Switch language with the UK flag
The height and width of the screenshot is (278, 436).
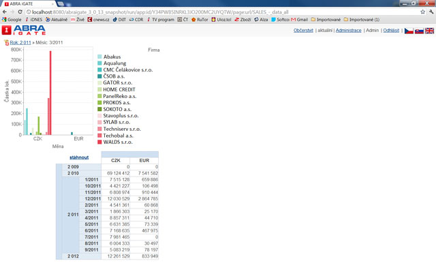coord(429,31)
